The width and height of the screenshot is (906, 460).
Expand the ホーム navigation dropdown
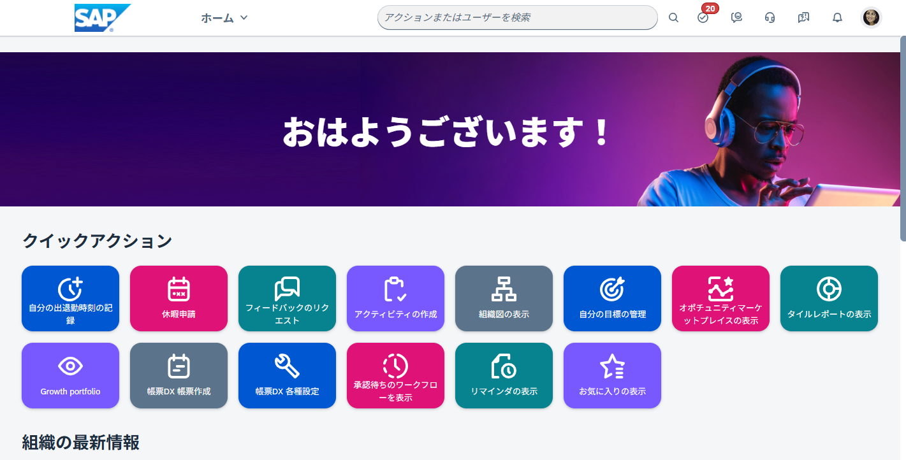[224, 18]
